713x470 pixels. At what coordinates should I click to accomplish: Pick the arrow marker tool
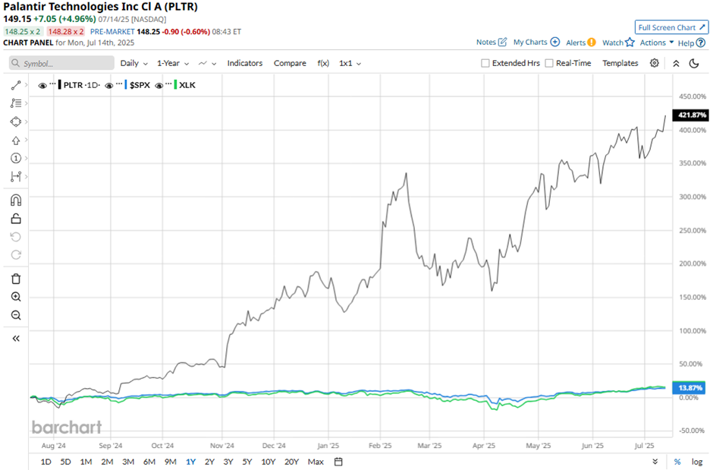point(16,140)
